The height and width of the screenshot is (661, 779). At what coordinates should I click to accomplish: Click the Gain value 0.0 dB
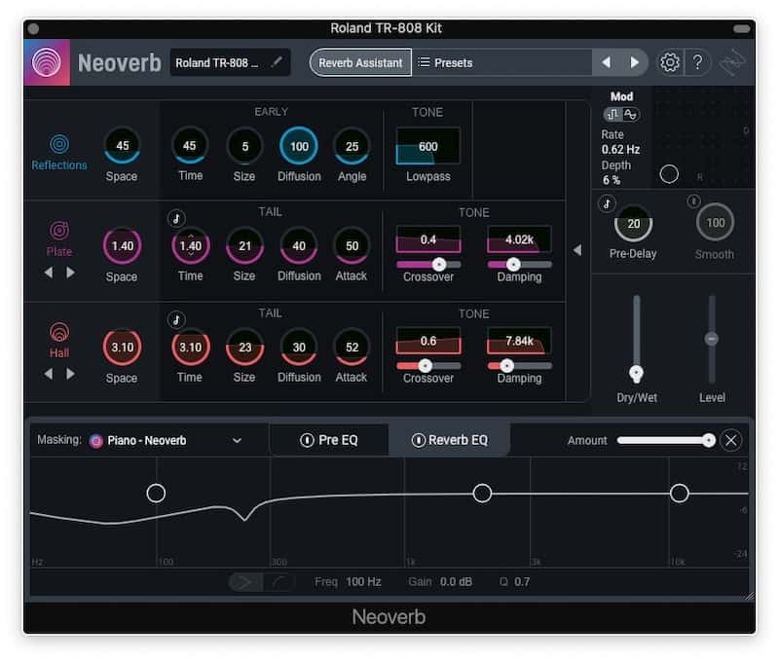456,581
